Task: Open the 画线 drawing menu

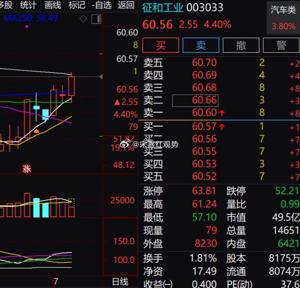Action: tap(53, 5)
